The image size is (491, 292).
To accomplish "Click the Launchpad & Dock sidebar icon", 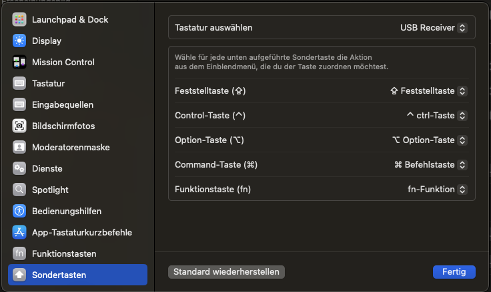I will (19, 19).
